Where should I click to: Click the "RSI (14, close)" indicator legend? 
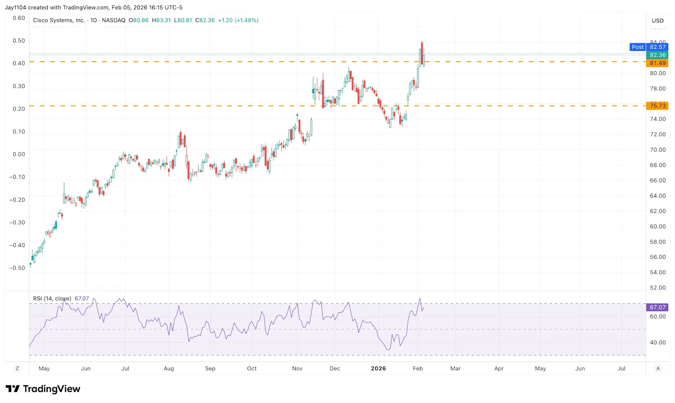tap(52, 298)
